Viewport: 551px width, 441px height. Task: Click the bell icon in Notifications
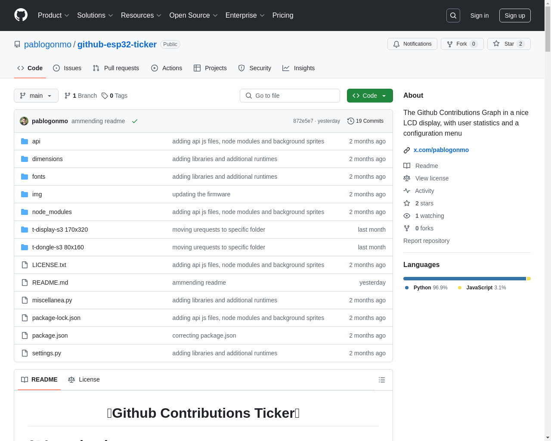coord(396,44)
